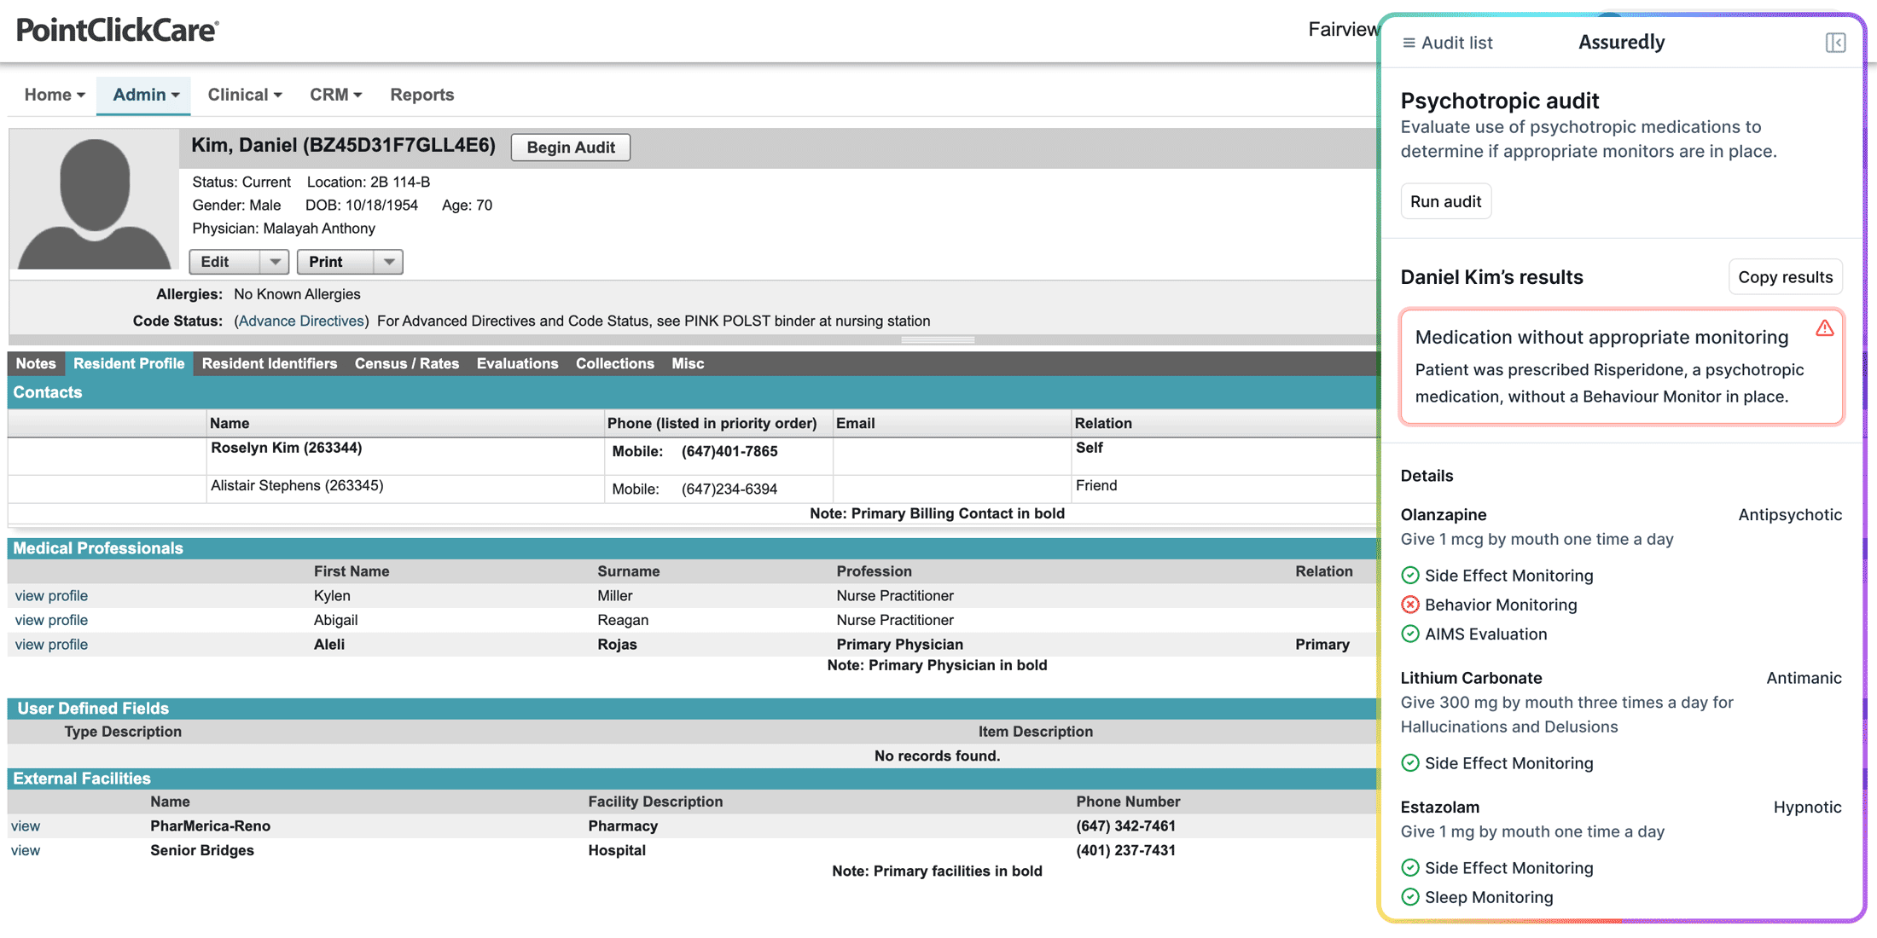Click the Begin Audit button

point(570,147)
